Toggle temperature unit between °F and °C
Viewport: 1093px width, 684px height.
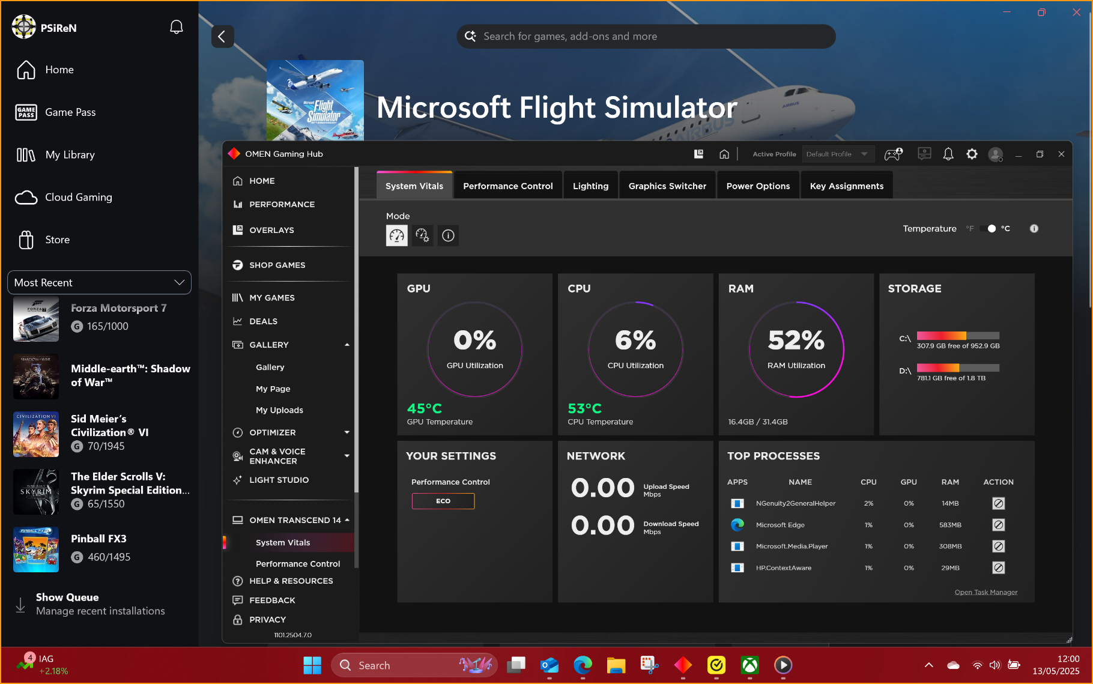tap(988, 229)
